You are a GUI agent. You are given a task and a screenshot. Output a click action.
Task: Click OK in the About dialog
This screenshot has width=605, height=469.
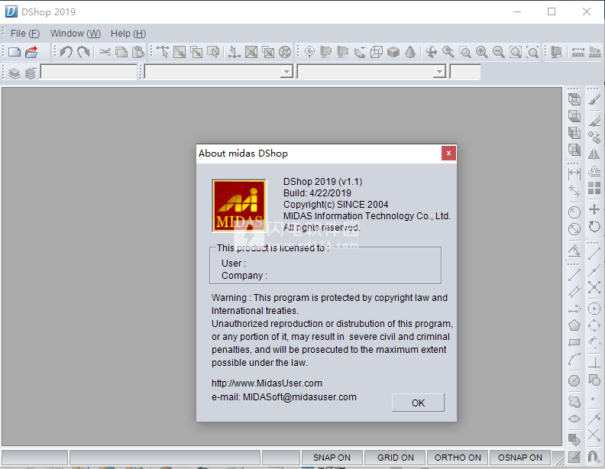click(418, 403)
